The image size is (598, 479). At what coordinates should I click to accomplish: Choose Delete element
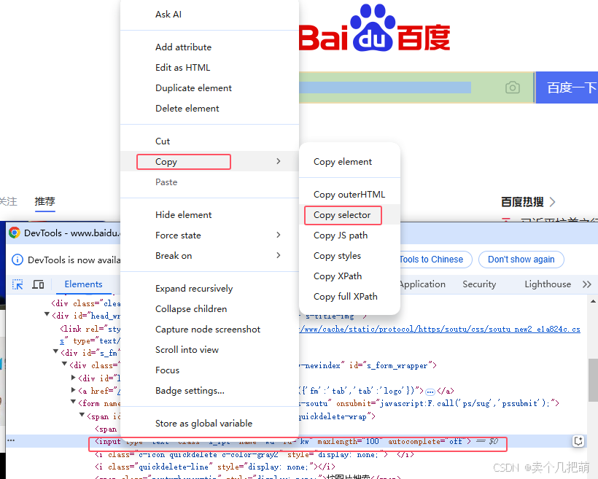click(x=187, y=109)
